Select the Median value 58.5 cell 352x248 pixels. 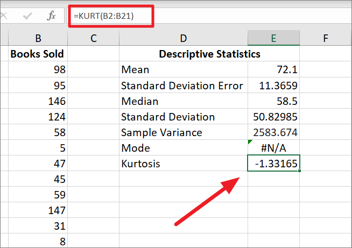(273, 101)
